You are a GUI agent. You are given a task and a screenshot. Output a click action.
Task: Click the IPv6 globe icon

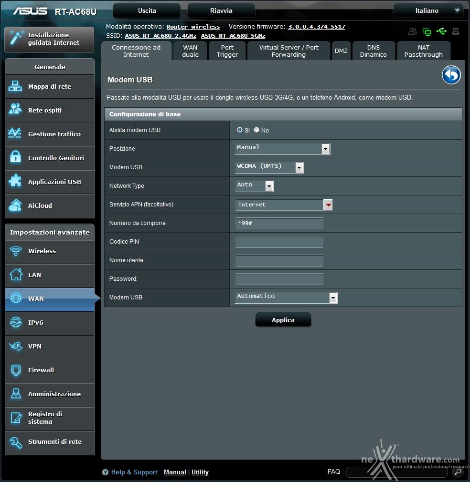coord(16,322)
